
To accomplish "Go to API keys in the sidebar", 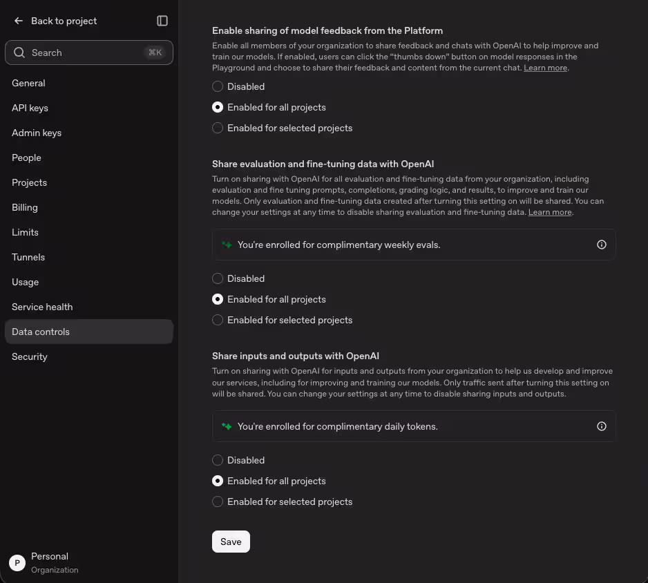I will [89, 108].
